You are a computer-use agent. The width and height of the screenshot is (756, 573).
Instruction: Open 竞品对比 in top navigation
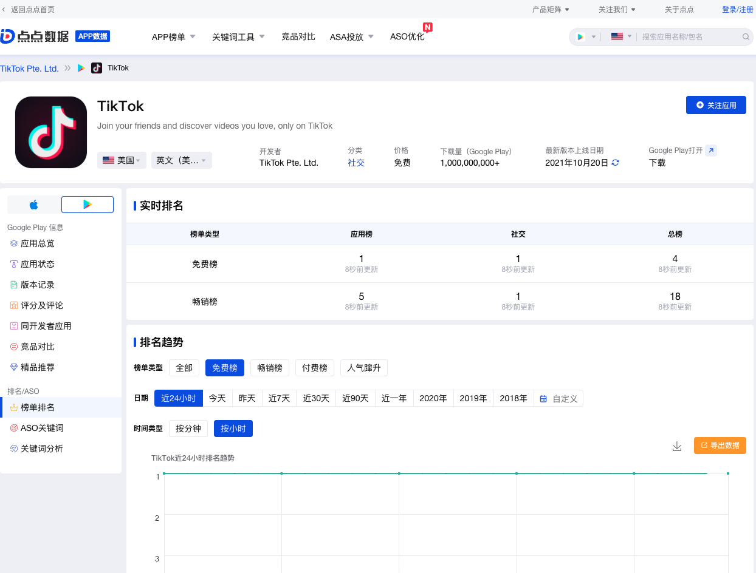pyautogui.click(x=298, y=36)
